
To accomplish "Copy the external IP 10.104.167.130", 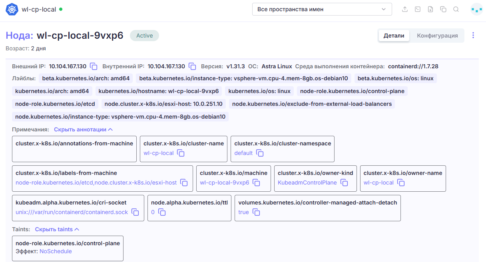I will click(94, 66).
